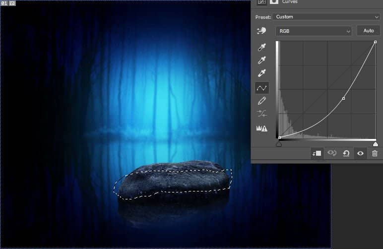Screen dimensions: 383x249
Task: Select the edit points curve tool
Action: tap(261, 88)
